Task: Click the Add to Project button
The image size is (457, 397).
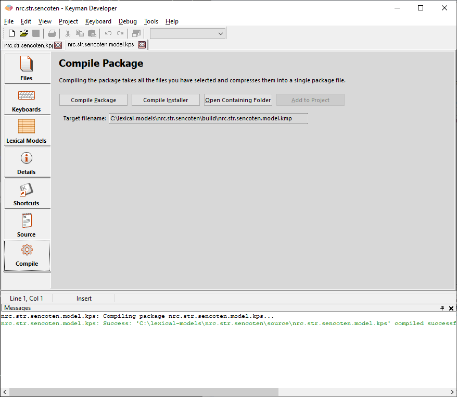Action: click(310, 100)
